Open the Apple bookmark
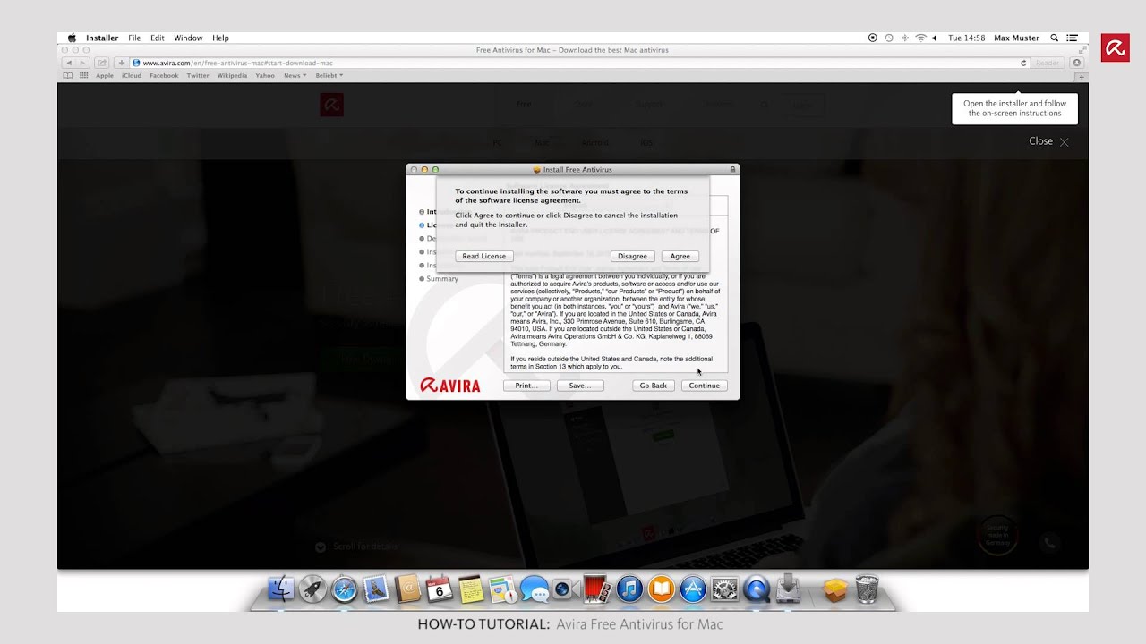This screenshot has width=1146, height=644. tap(105, 76)
